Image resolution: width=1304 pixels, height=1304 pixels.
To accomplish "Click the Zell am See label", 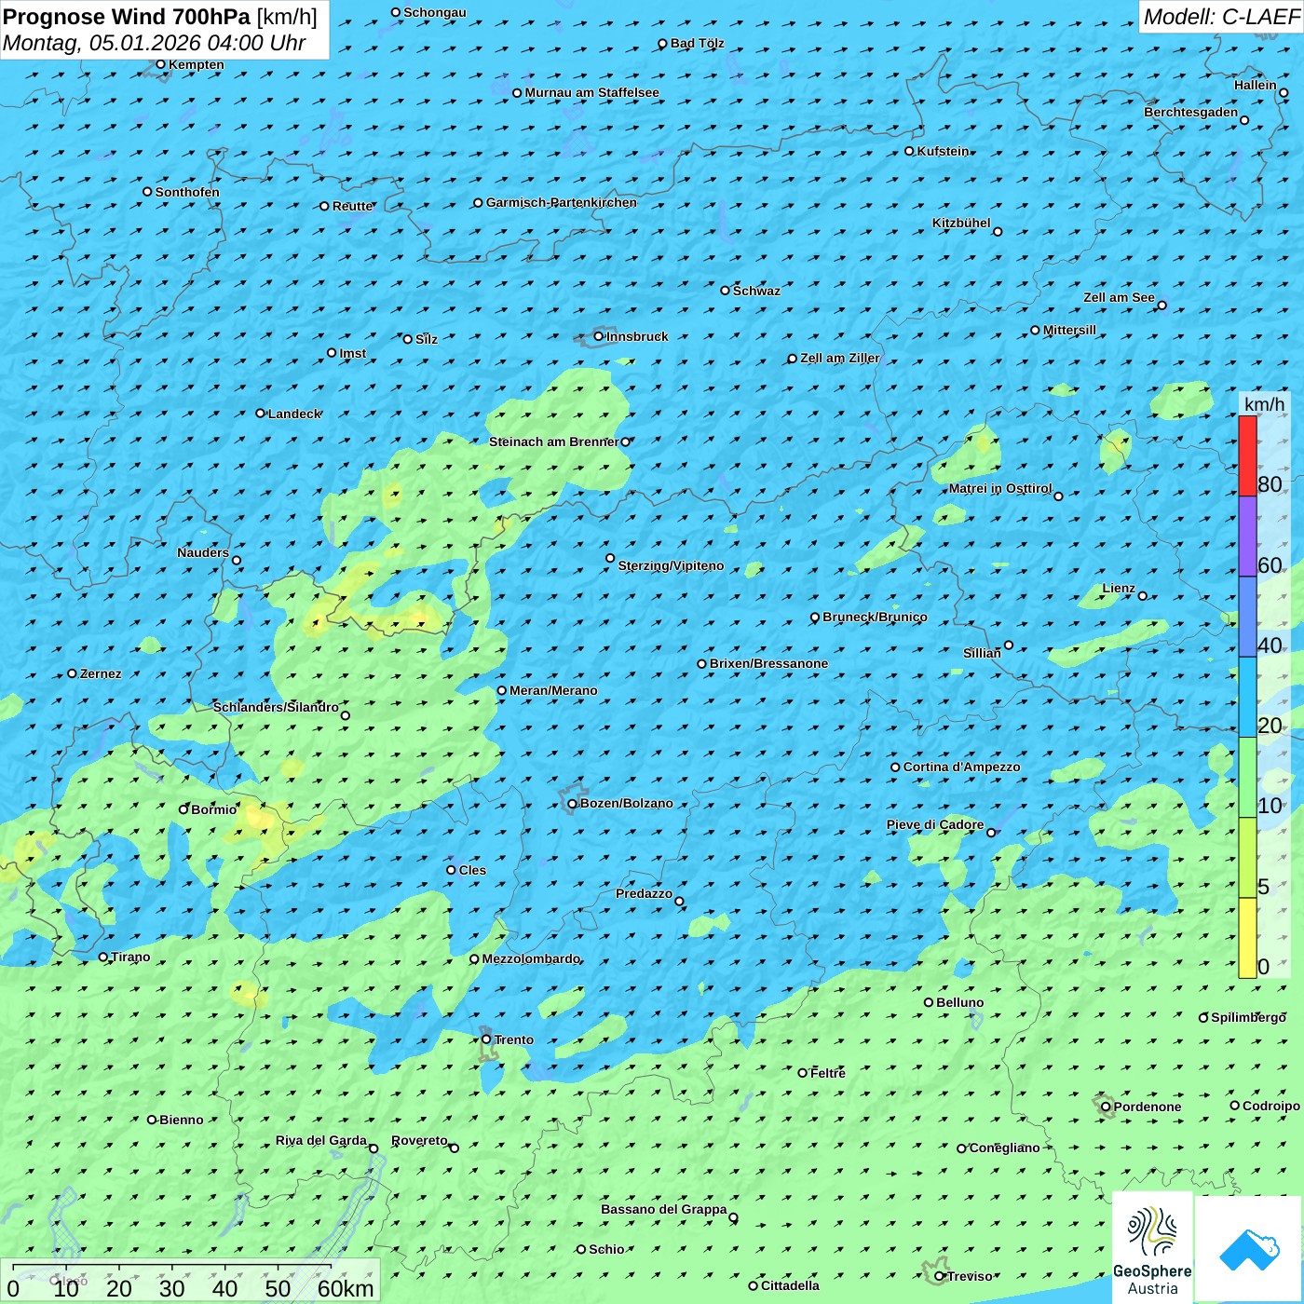I will coord(1119,297).
